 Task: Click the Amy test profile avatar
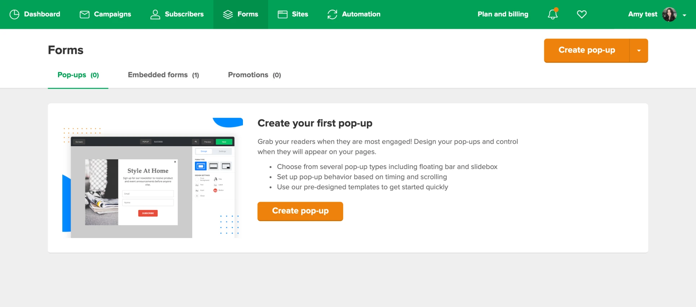[x=669, y=14]
